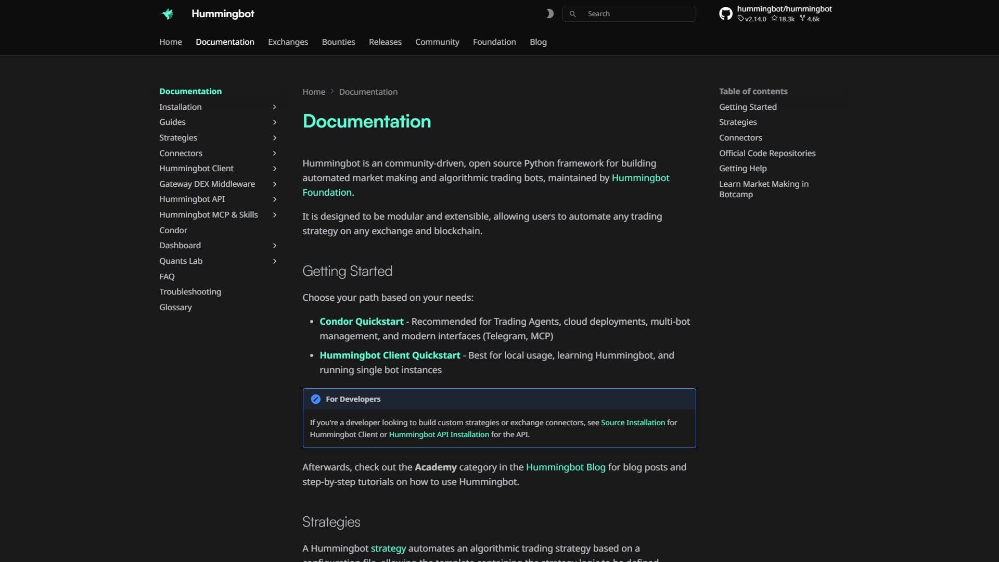Viewport: 999px width, 562px height.
Task: Jump to Strategies in table of contents
Action: [738, 122]
